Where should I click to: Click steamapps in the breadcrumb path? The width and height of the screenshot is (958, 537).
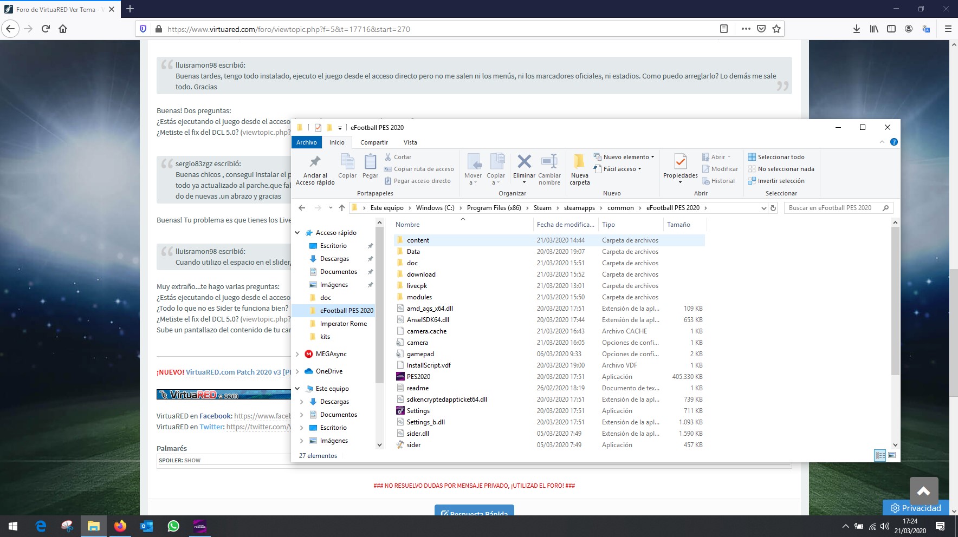(579, 208)
